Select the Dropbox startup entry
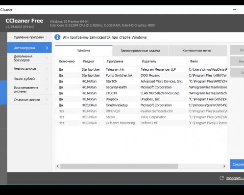 (x=141, y=99)
